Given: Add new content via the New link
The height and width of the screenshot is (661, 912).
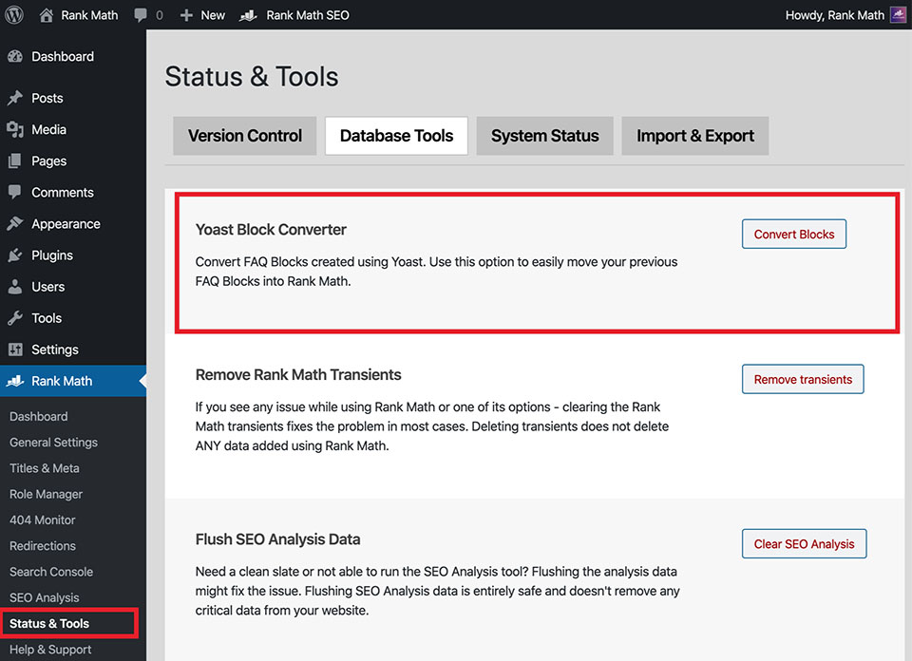Looking at the screenshot, I should tap(202, 15).
